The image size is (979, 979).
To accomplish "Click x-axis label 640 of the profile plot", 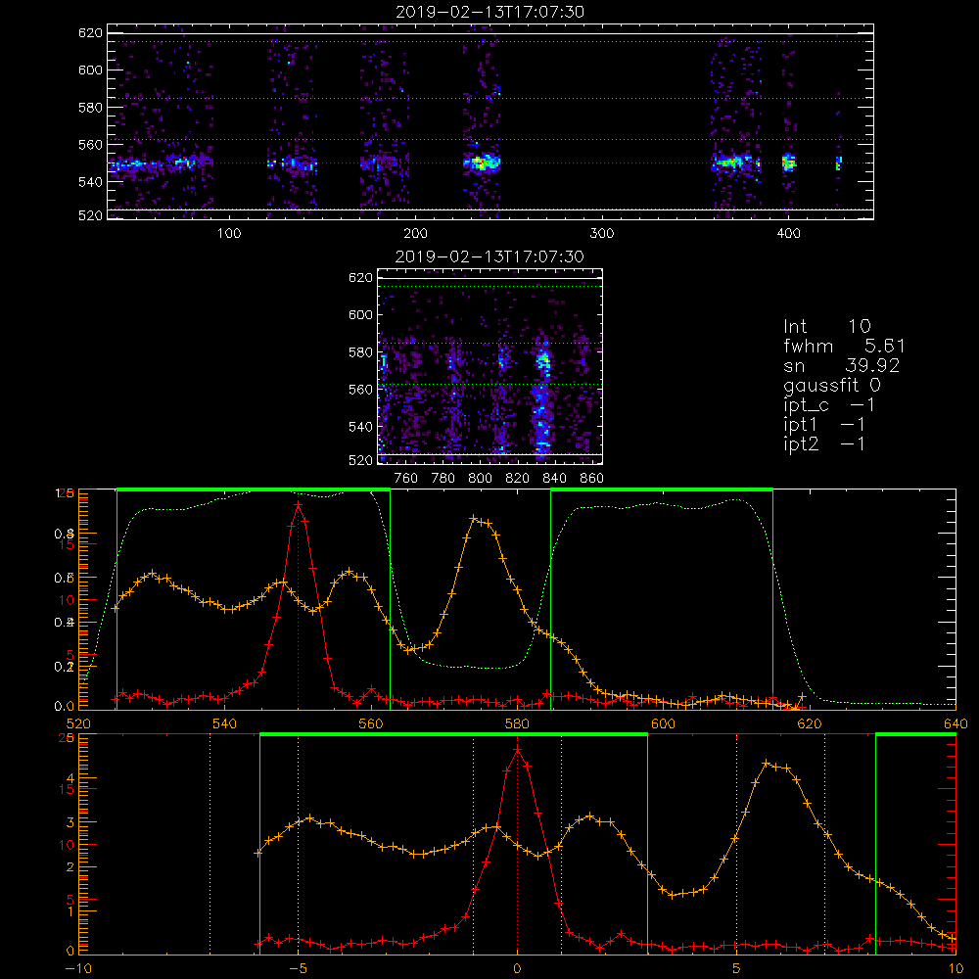I will (956, 723).
